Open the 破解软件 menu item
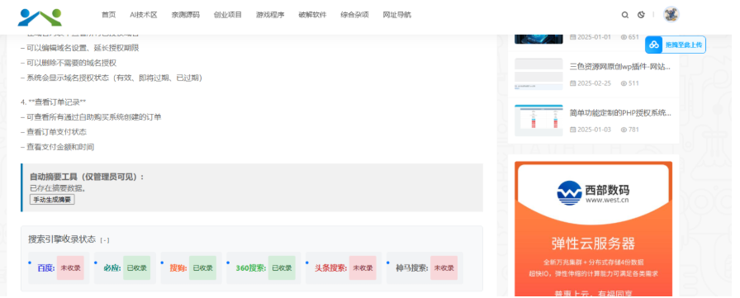 click(312, 15)
